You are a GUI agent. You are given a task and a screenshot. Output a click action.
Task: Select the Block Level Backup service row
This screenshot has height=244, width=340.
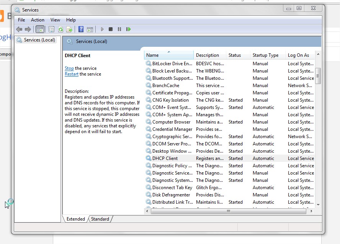point(230,71)
